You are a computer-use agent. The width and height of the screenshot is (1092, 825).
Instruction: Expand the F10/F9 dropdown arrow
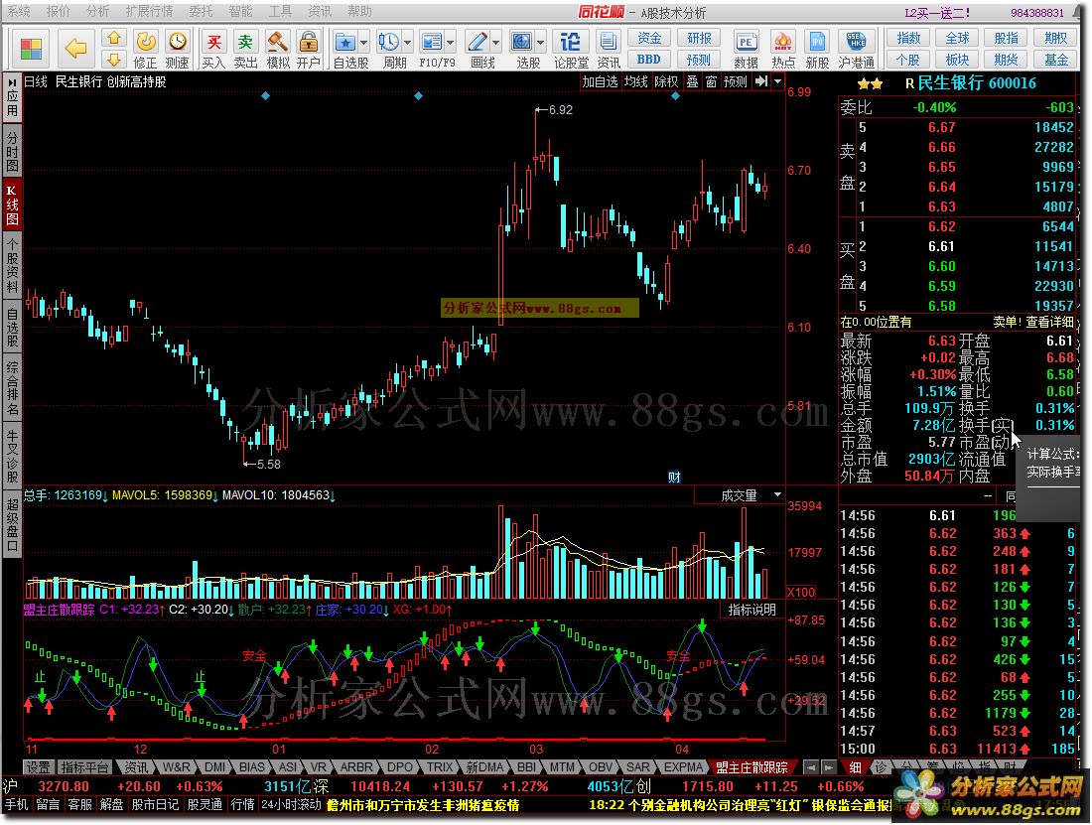450,43
